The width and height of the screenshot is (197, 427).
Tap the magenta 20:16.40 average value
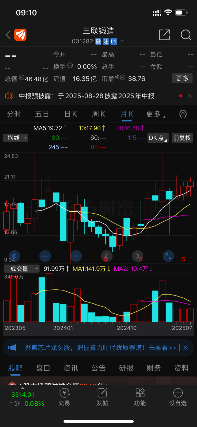pyautogui.click(x=130, y=128)
